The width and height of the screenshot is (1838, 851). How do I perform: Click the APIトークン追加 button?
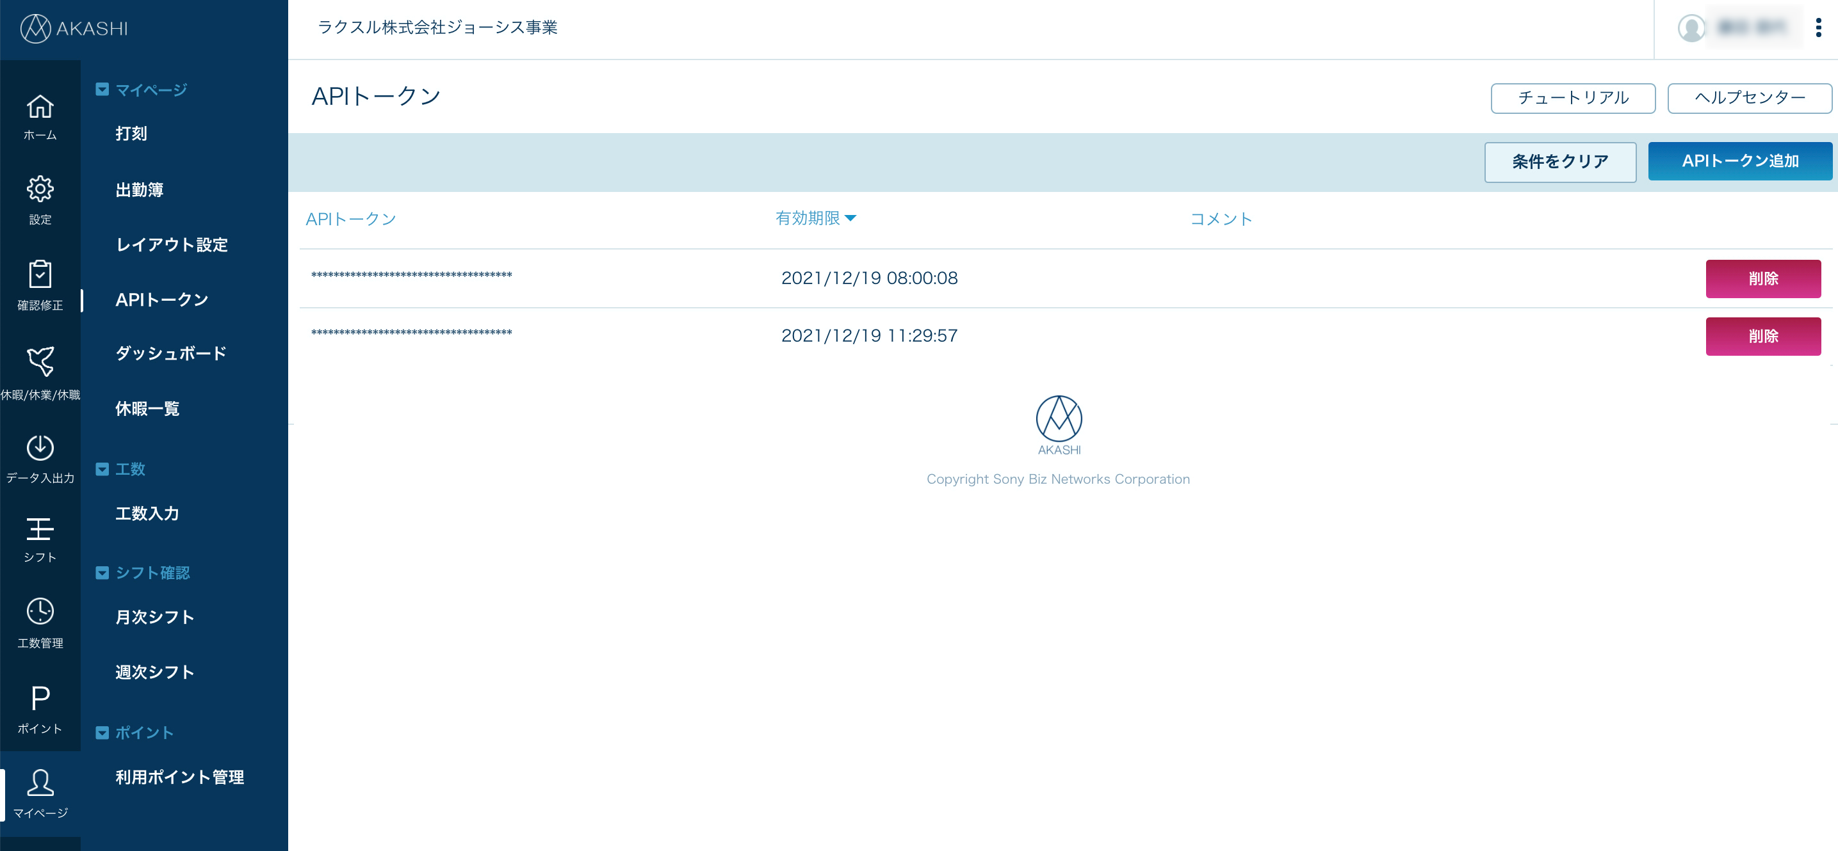point(1739,161)
